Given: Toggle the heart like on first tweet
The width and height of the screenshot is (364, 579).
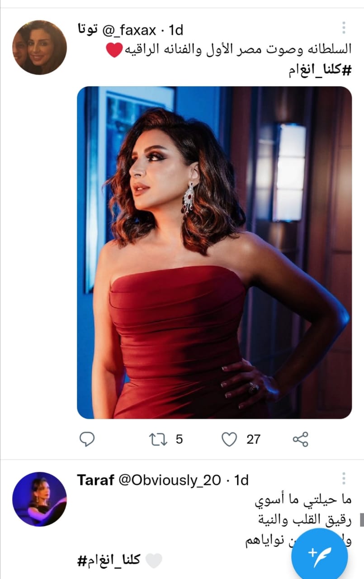Looking at the screenshot, I should tap(230, 439).
